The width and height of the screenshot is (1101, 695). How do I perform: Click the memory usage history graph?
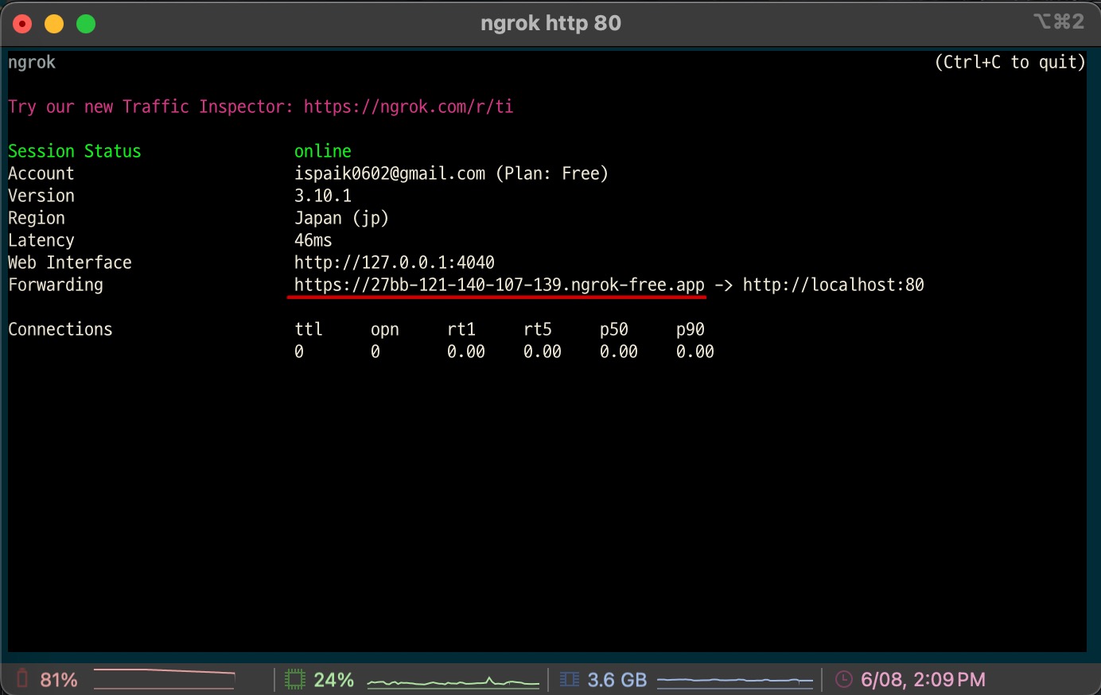pyautogui.click(x=735, y=681)
